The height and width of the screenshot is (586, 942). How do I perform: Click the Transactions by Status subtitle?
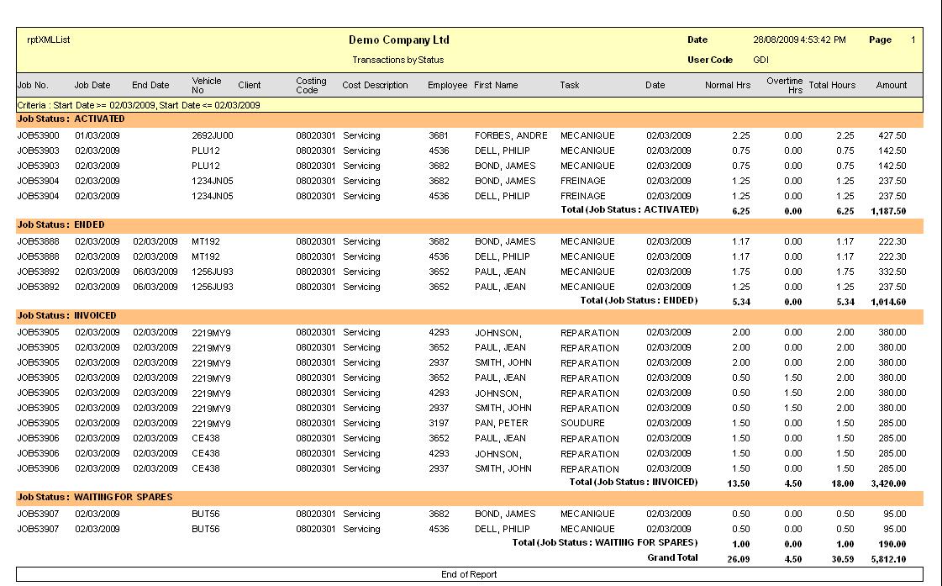pos(397,60)
